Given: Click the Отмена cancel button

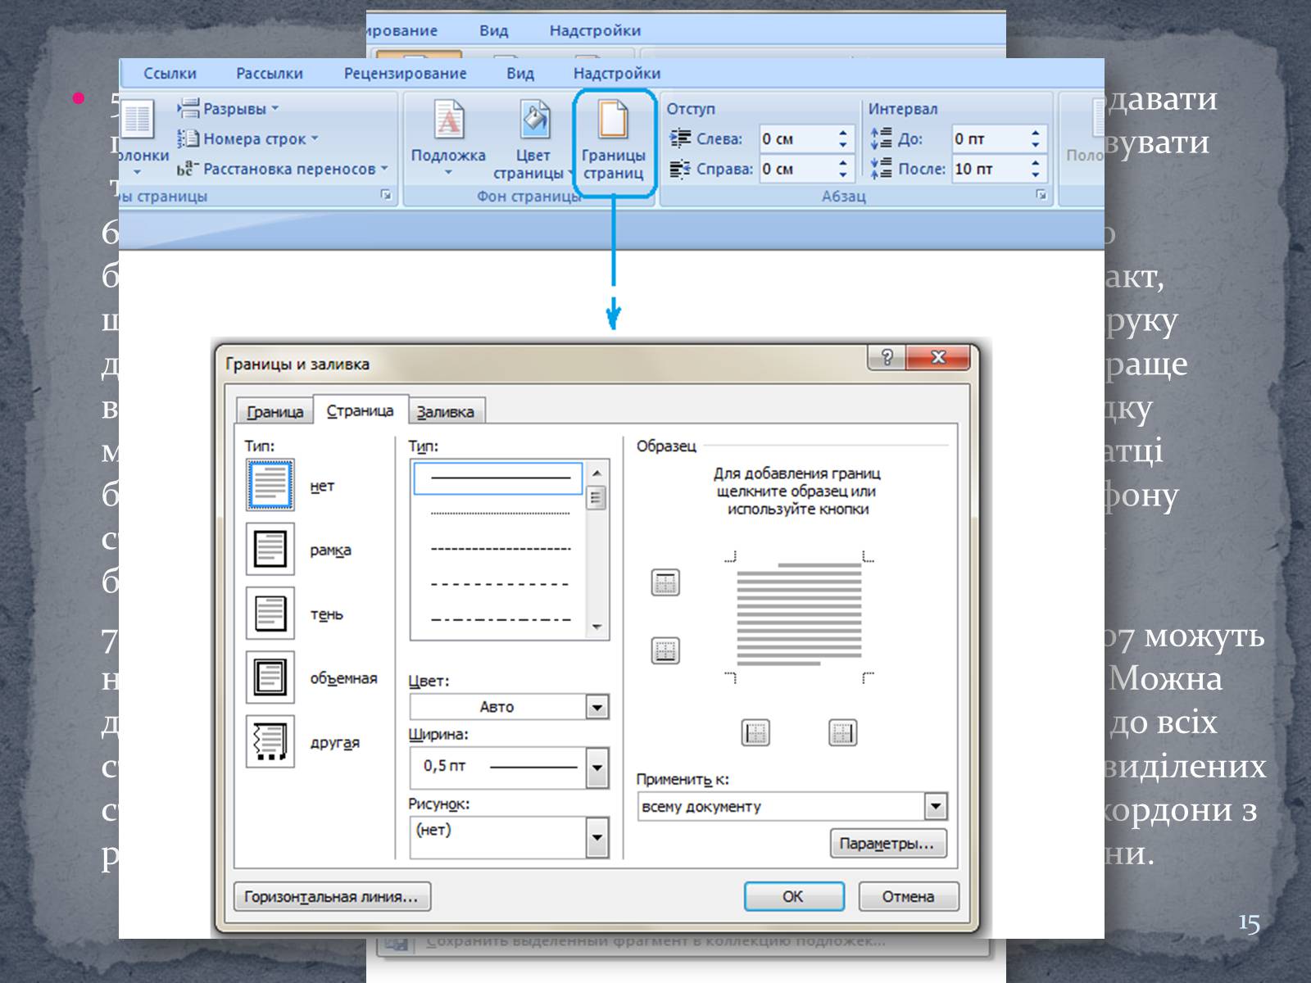Looking at the screenshot, I should tap(908, 896).
